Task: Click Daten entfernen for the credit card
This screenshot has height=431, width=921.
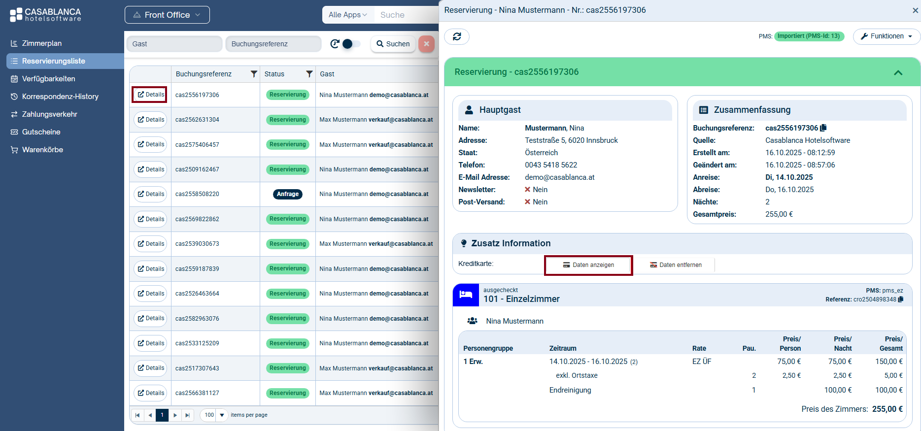Action: point(676,265)
